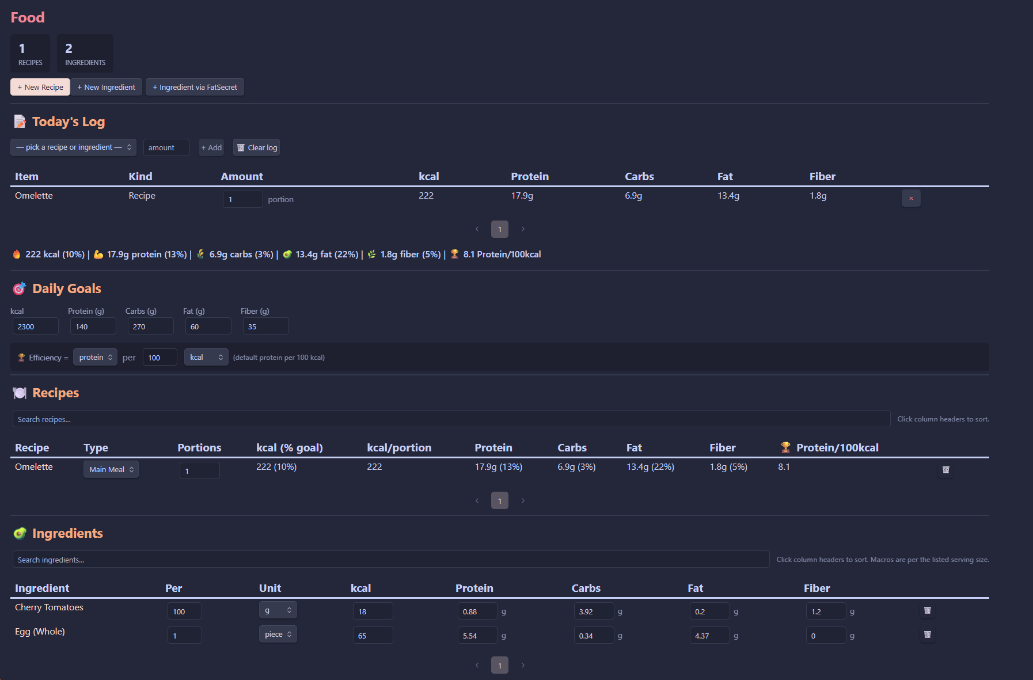Click the corn icon beside carbs total
This screenshot has height=680, width=1033.
[x=200, y=254]
